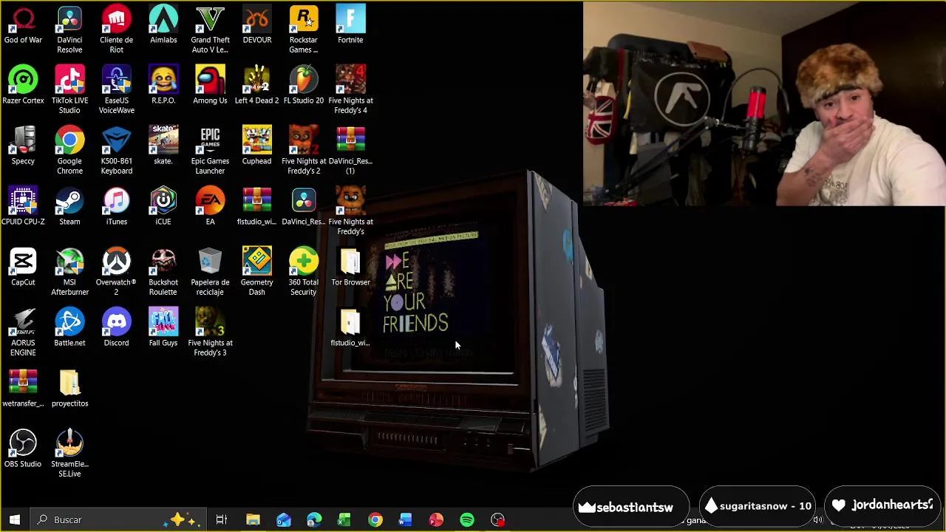Open File Explorer from the taskbar
The width and height of the screenshot is (946, 532).
(253, 519)
